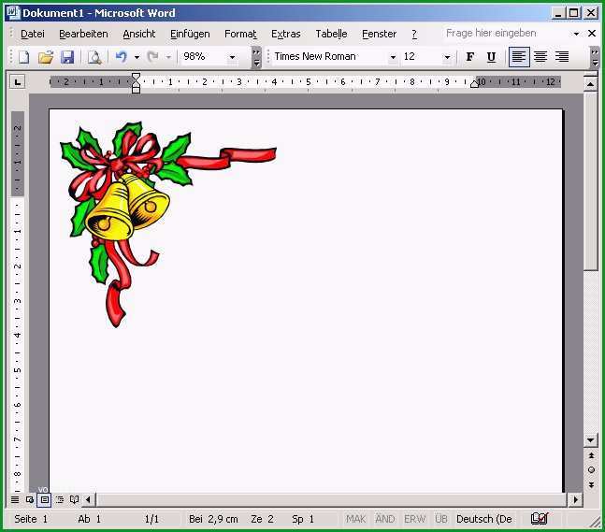
Task: Open Print Preview magnifier icon
Action: click(x=94, y=57)
